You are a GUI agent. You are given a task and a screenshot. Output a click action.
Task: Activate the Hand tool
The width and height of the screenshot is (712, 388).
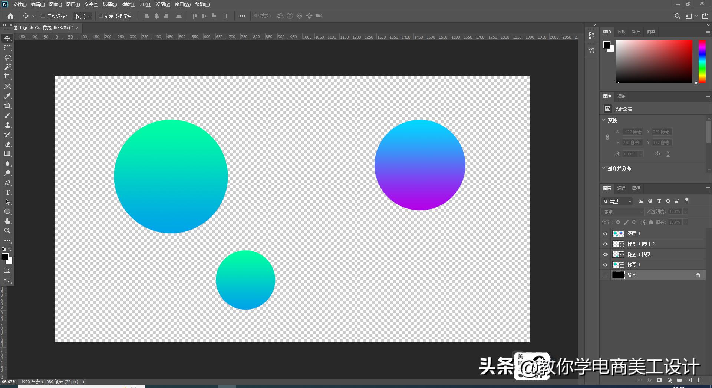pyautogui.click(x=8, y=221)
